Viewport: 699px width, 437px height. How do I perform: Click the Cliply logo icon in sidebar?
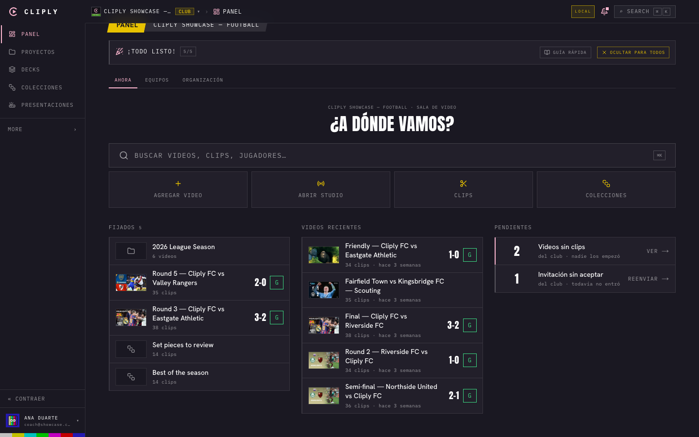(x=13, y=12)
